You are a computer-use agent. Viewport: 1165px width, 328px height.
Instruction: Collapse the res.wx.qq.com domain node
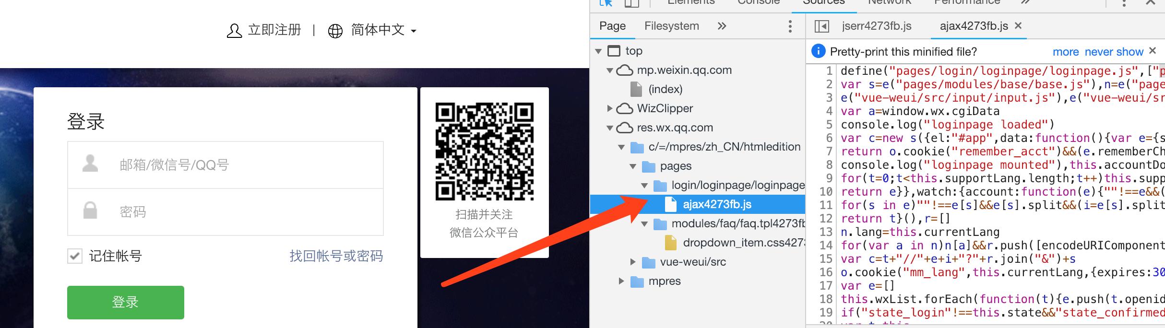[610, 128]
